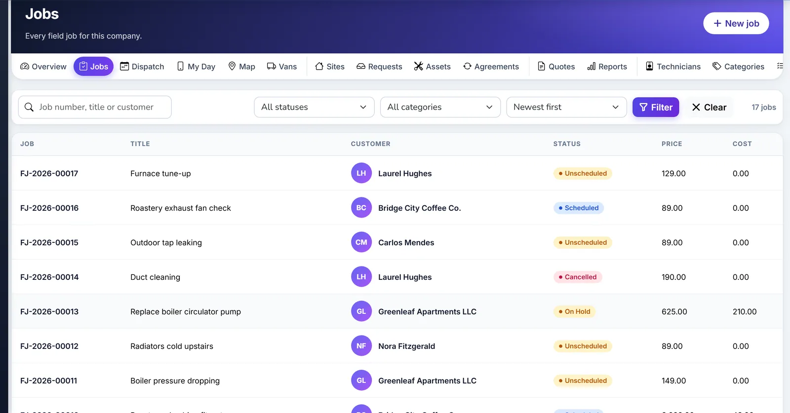Click the Jobs clipboard icon
Image resolution: width=790 pixels, height=413 pixels.
click(83, 66)
